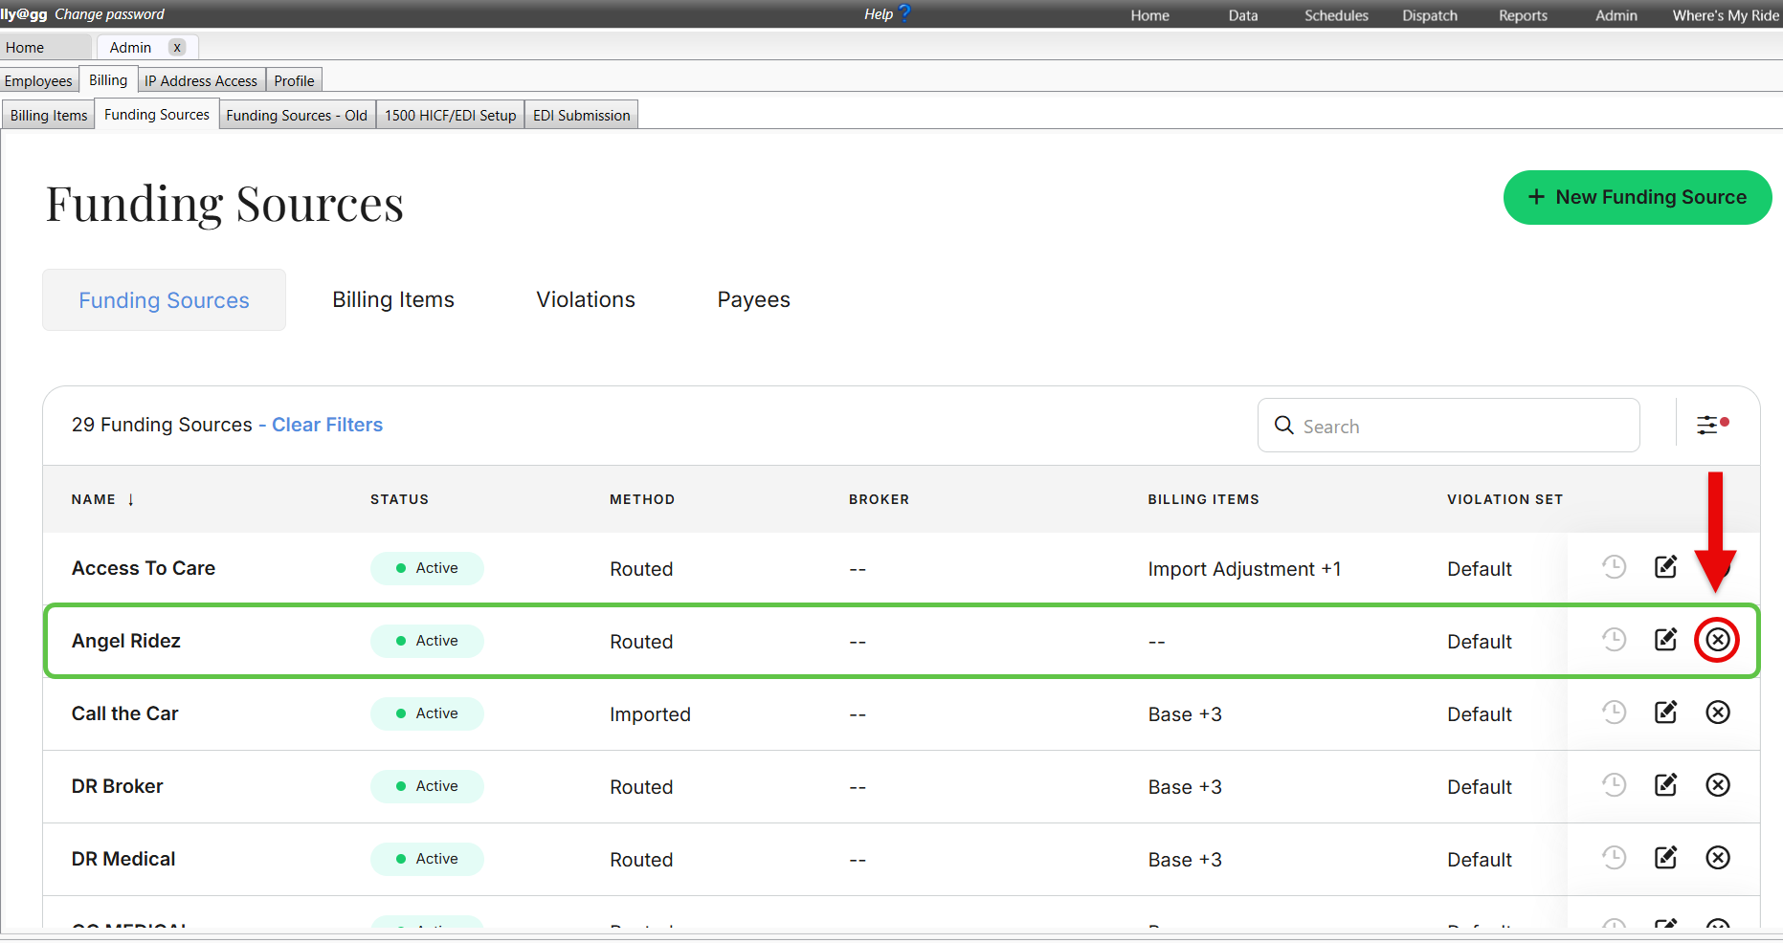
Task: Open the Dispatch menu
Action: pyautogui.click(x=1429, y=15)
